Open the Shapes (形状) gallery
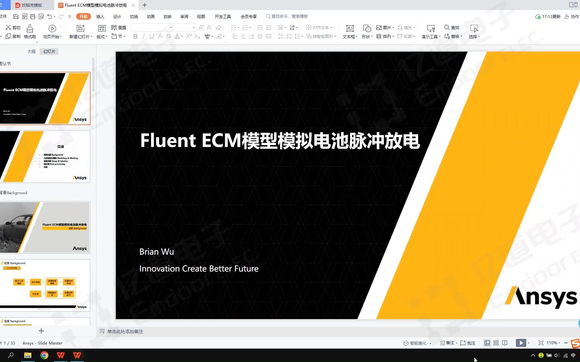Viewport: 580px width, 362px height. click(367, 32)
